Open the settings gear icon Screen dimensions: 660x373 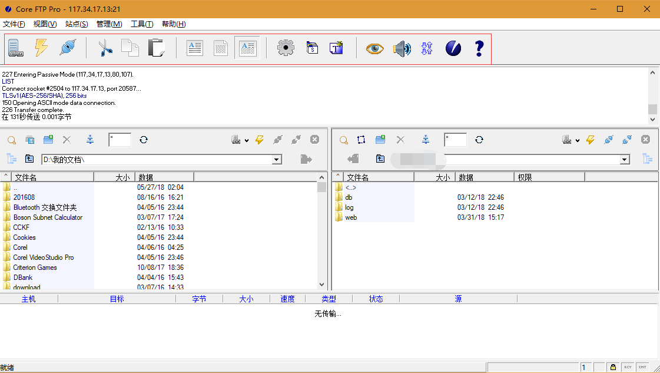pyautogui.click(x=286, y=48)
